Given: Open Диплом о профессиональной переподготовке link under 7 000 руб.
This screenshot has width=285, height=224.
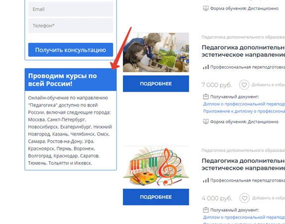Looking at the screenshot, I should (x=244, y=104).
